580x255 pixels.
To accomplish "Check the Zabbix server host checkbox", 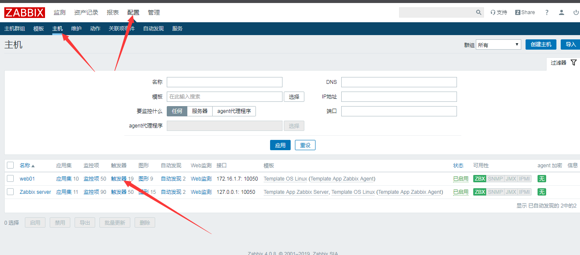I will 10,192.
